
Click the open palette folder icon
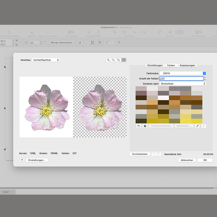[138, 126]
